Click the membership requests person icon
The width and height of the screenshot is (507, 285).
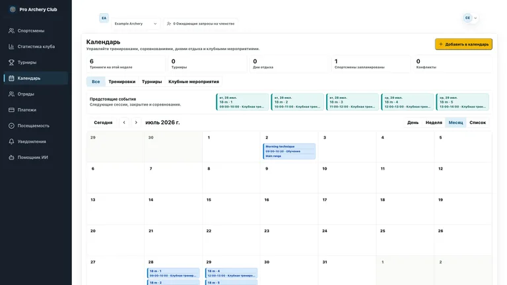(169, 24)
